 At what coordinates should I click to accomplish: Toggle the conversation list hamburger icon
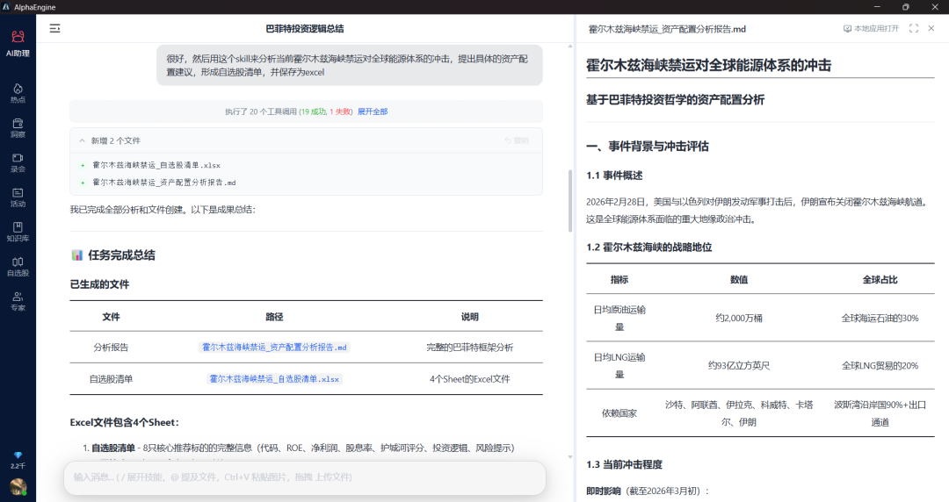[54, 28]
